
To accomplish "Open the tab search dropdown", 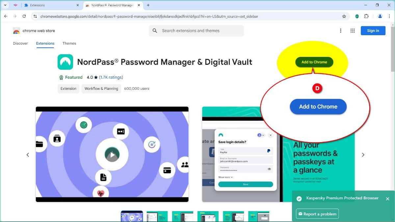I will (x=5, y=5).
